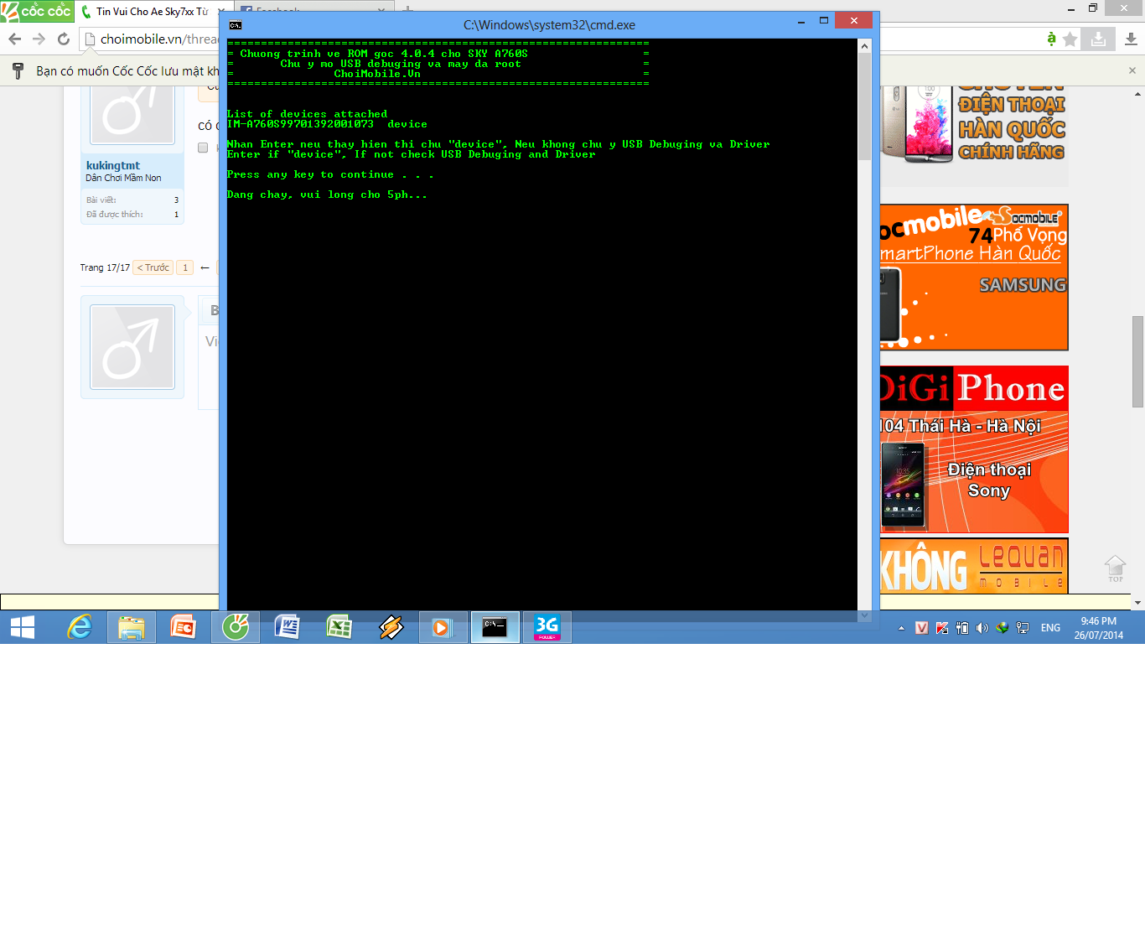The height and width of the screenshot is (934, 1145).
Task: Dismiss the save password notification bar
Action: pos(1132,71)
